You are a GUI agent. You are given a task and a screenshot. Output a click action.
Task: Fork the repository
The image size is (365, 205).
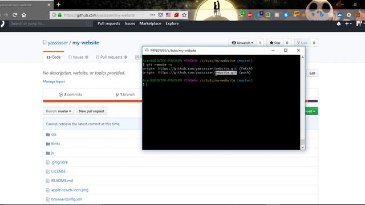[302, 43]
